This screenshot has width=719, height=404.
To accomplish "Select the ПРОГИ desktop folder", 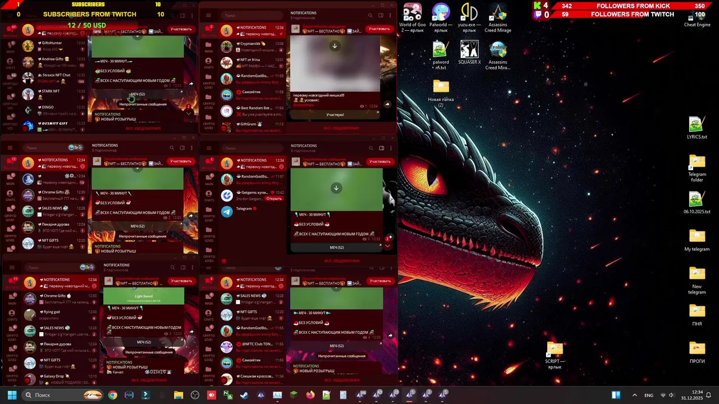I will [x=697, y=352].
